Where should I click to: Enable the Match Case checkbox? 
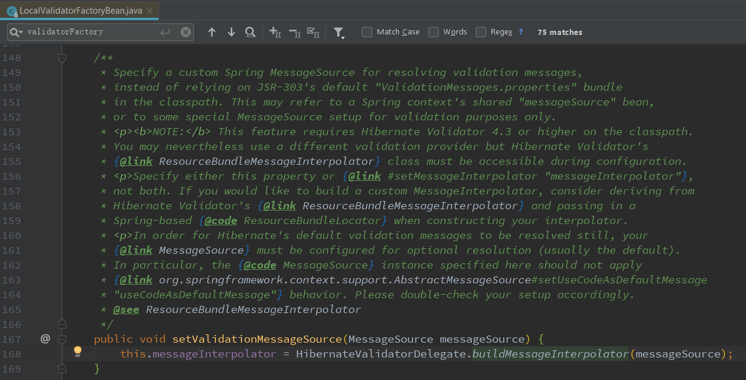coord(367,32)
